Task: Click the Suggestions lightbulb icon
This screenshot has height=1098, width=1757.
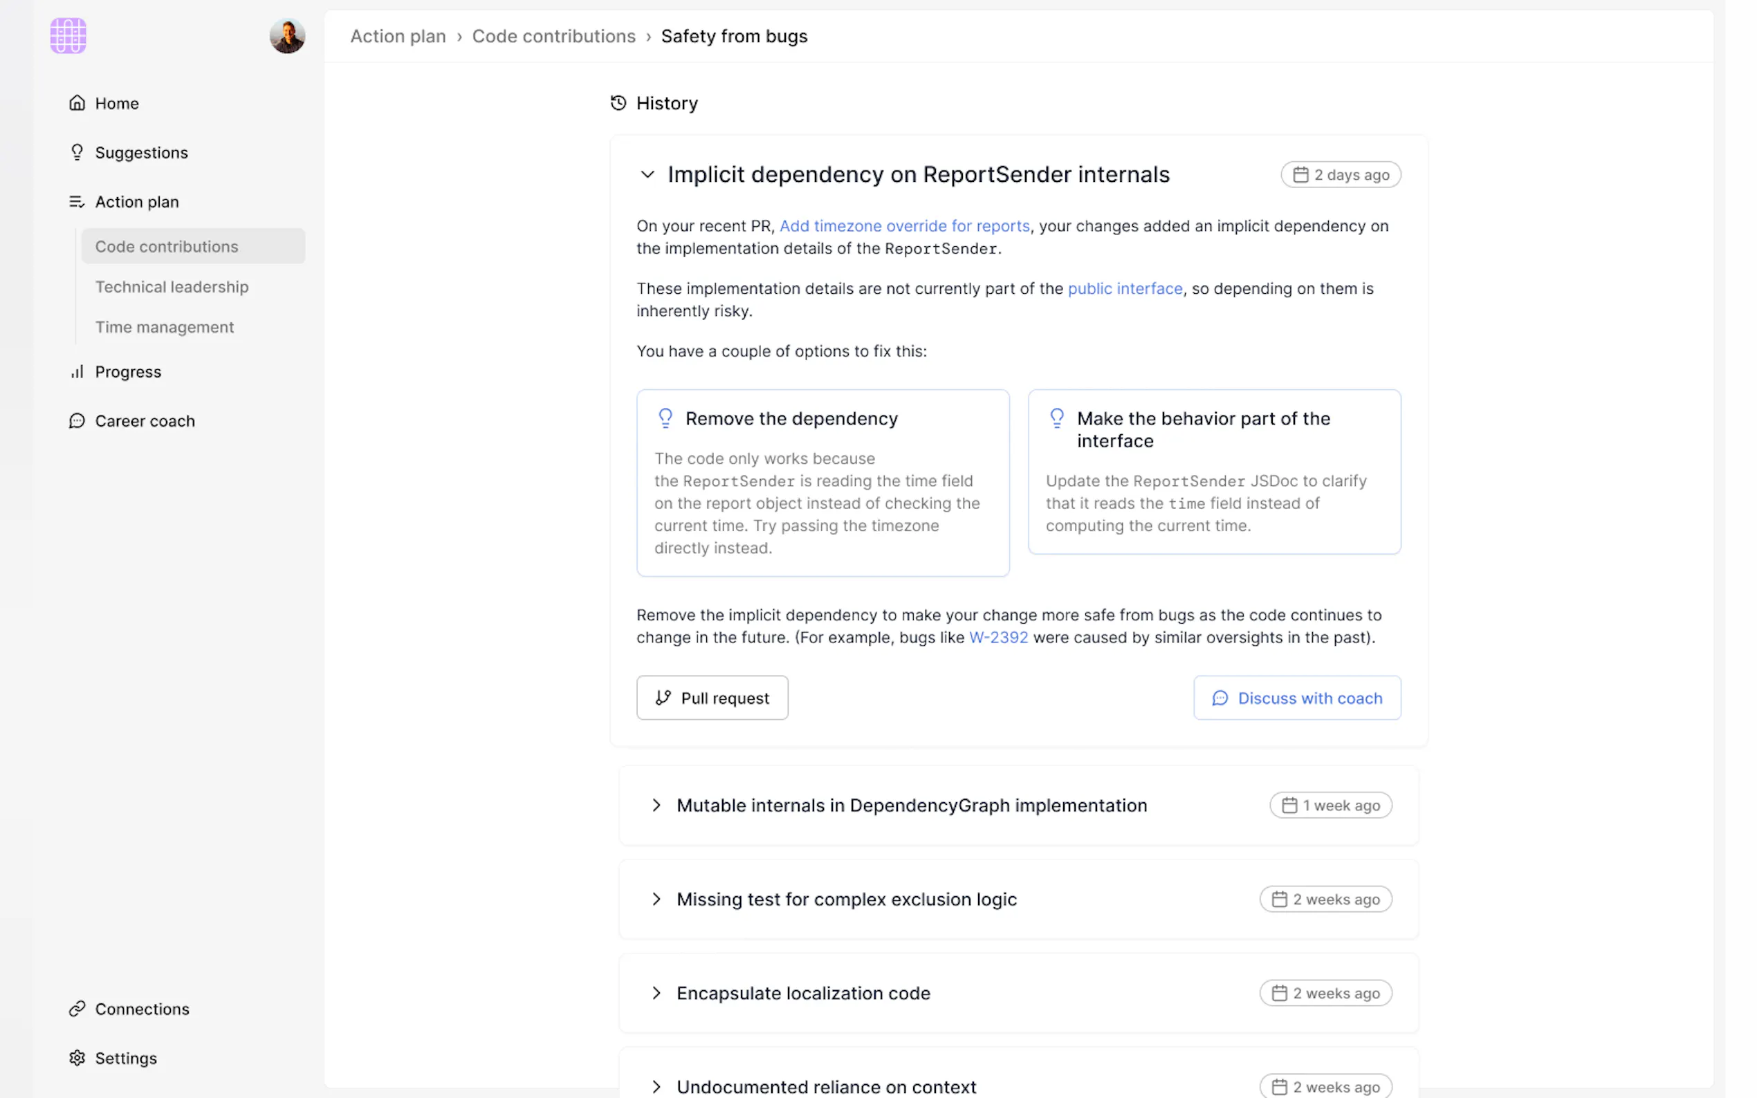Action: click(77, 153)
